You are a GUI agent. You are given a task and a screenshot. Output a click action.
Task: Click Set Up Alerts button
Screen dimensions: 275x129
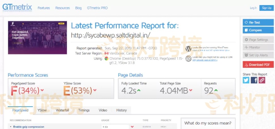[258, 55]
